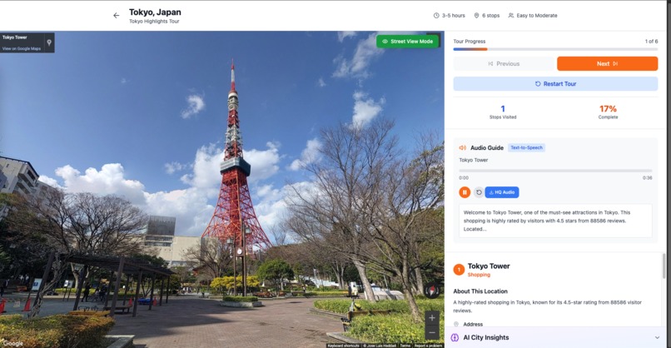Click the Tour Progress bar
Viewport: 671px width, 348px height.
(555, 49)
